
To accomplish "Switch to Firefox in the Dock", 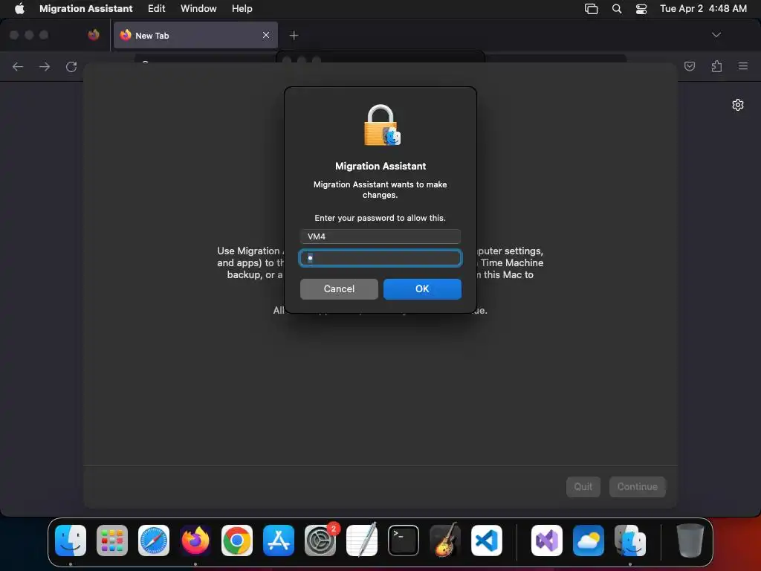I will [x=195, y=541].
